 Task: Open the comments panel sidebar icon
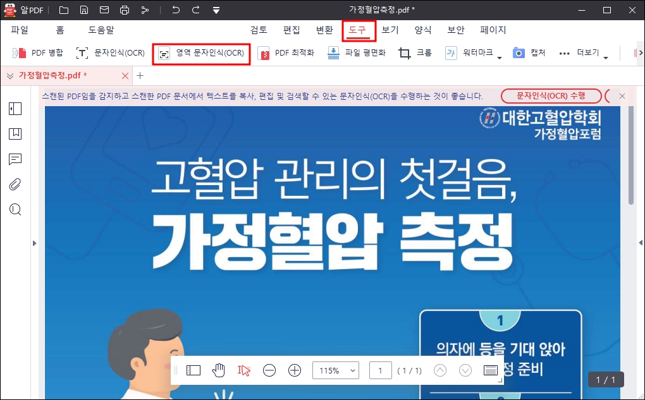click(x=15, y=159)
